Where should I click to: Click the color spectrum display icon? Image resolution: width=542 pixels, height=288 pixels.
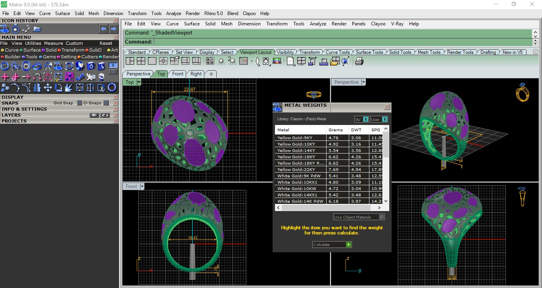click(x=277, y=61)
